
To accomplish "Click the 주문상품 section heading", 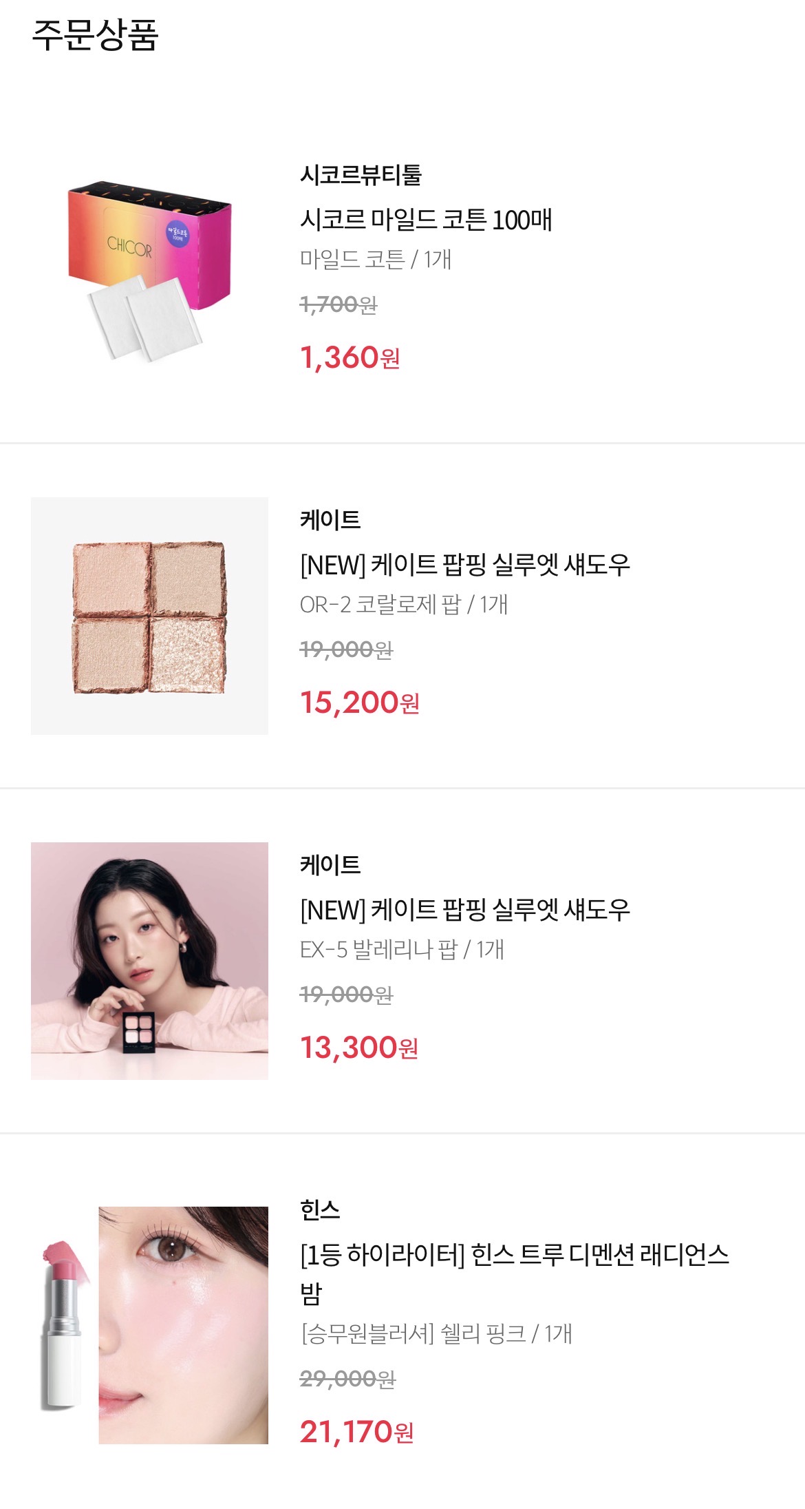I will click(x=96, y=35).
